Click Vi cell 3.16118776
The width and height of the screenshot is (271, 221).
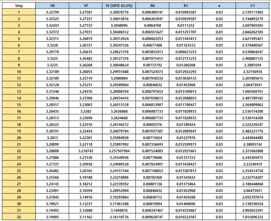click(x=119, y=217)
